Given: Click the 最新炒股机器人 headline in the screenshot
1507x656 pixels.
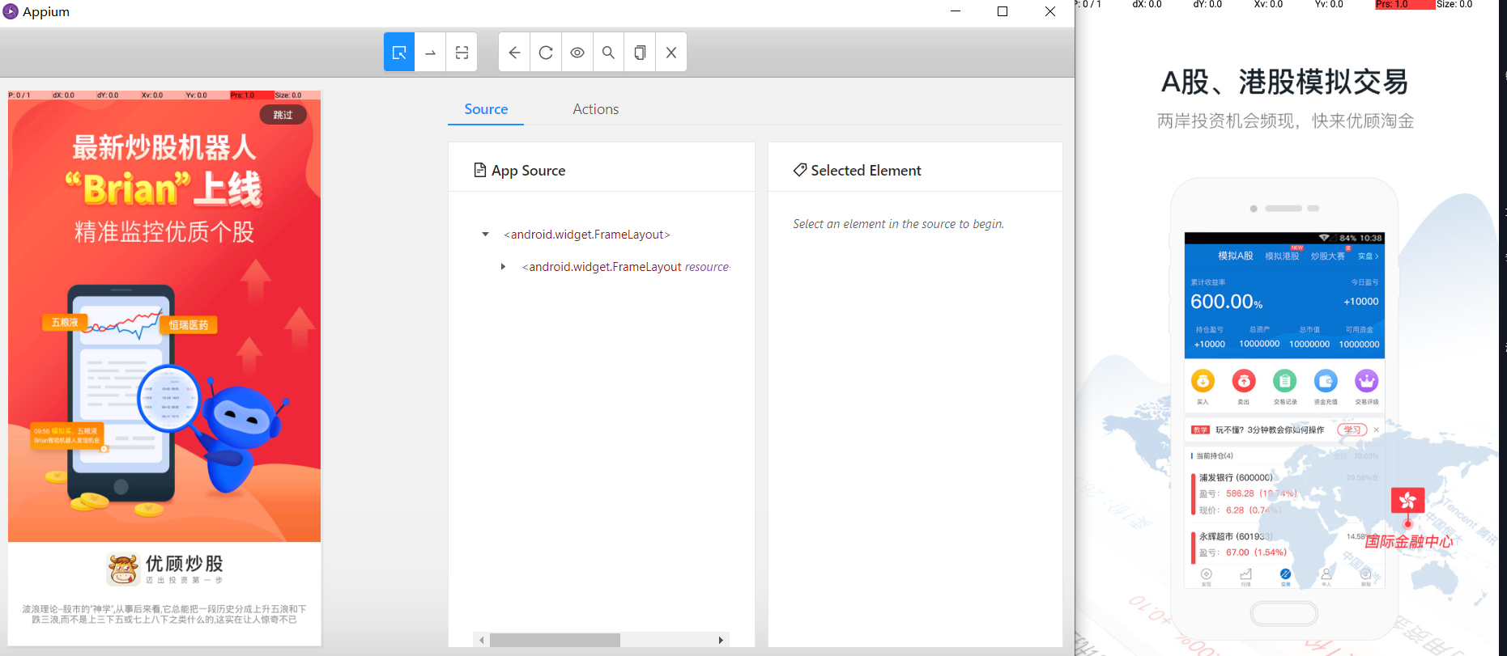Looking at the screenshot, I should pos(164,148).
